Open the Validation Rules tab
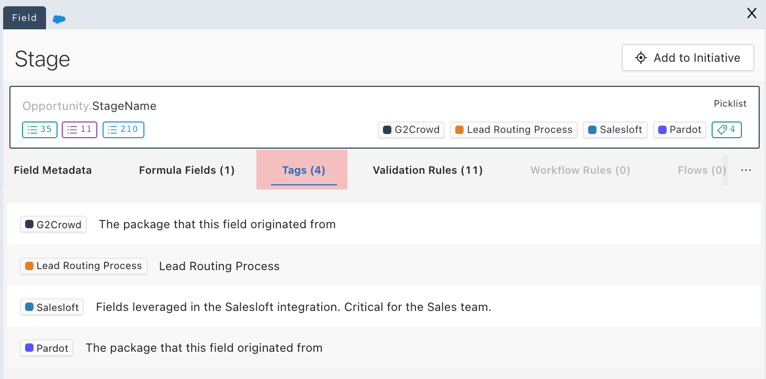The width and height of the screenshot is (766, 379). click(427, 170)
